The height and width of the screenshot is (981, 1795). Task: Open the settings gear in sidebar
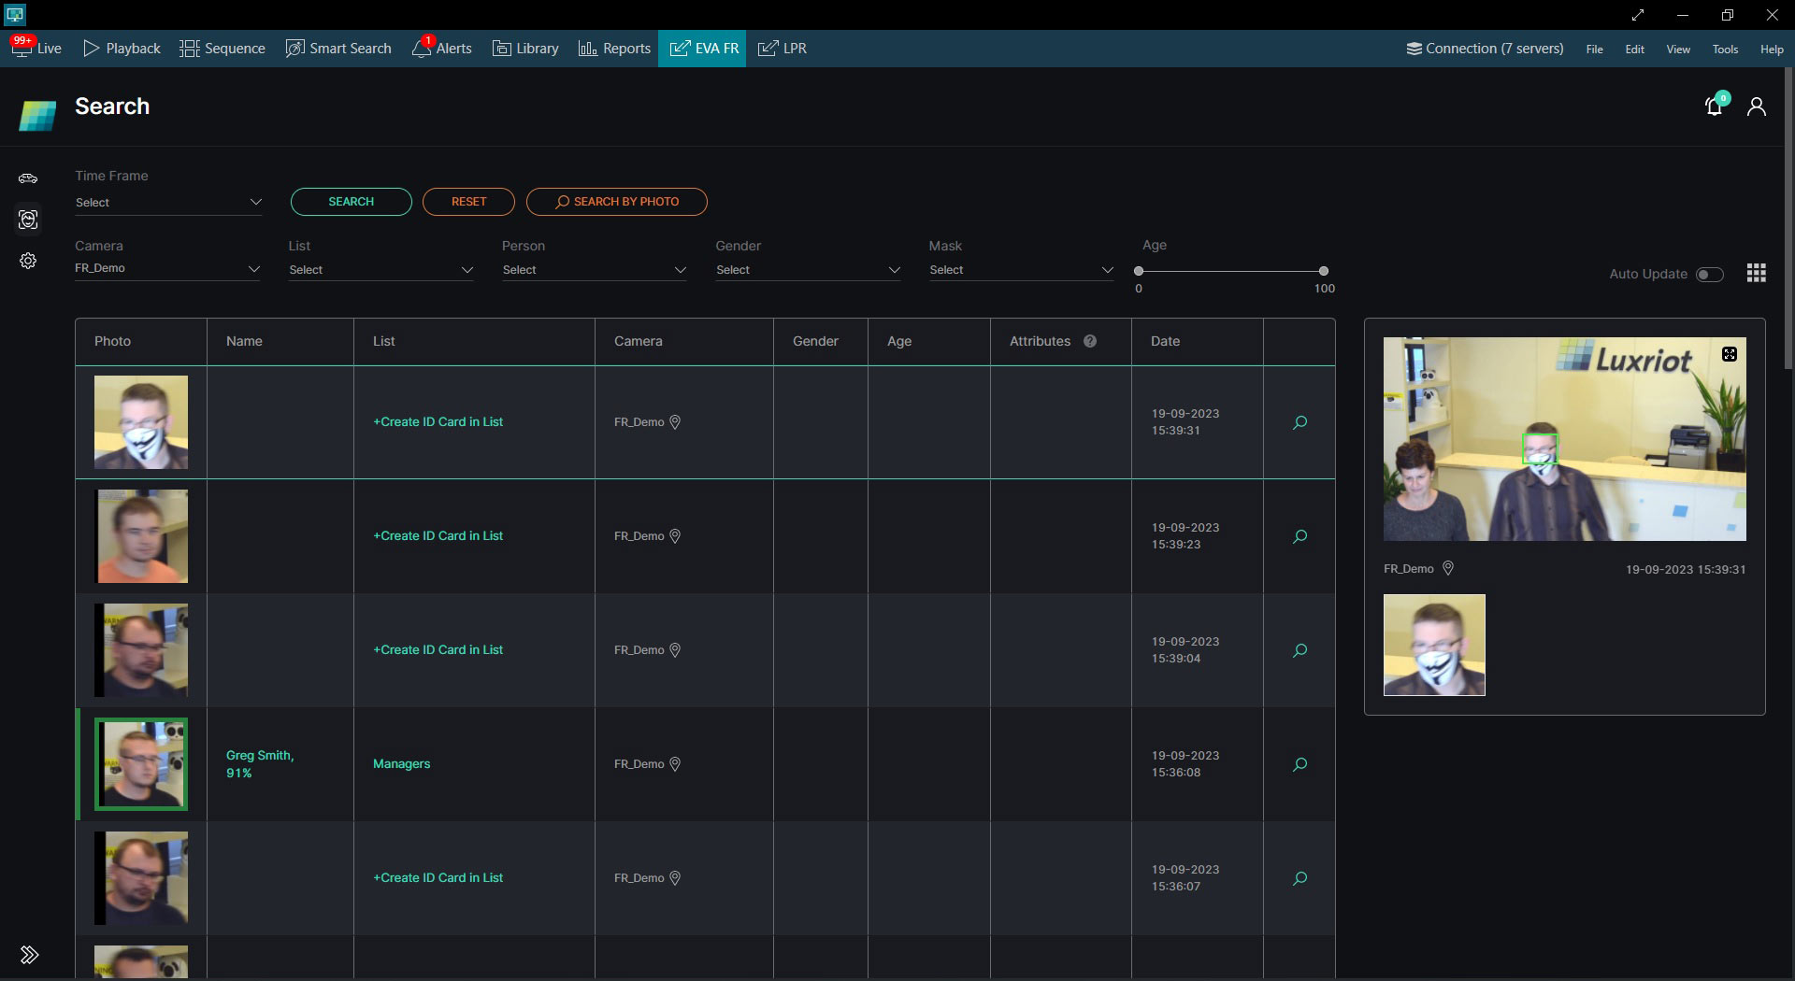[x=28, y=261]
